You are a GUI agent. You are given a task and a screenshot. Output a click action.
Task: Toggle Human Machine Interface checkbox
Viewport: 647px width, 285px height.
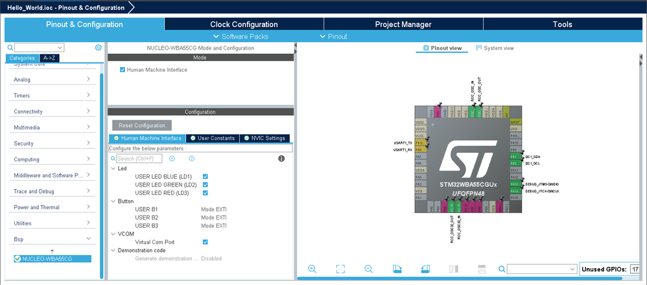click(x=123, y=70)
